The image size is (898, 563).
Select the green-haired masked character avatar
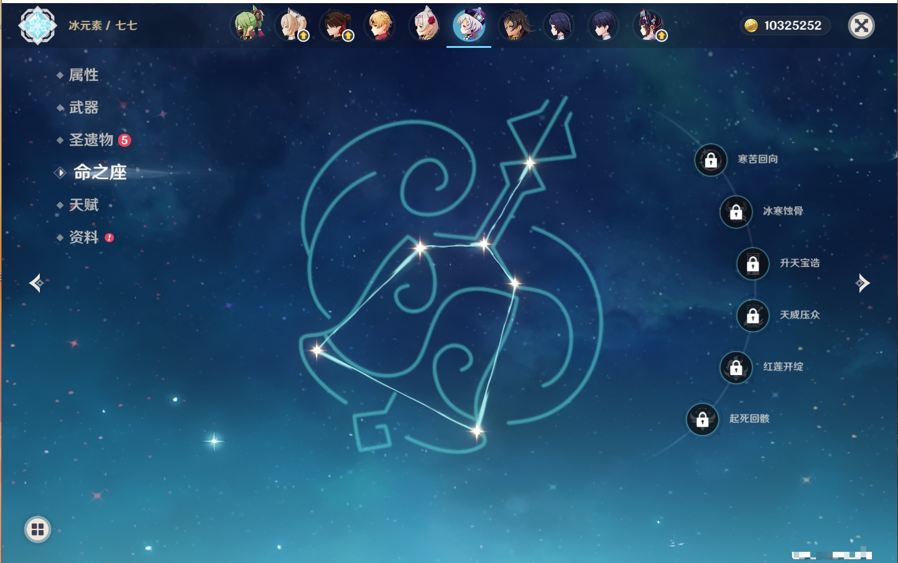249,25
